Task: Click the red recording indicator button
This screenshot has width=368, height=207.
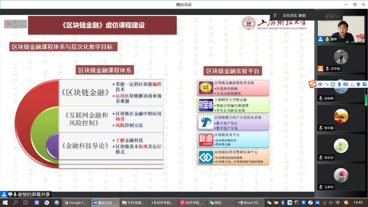Action: point(8,24)
